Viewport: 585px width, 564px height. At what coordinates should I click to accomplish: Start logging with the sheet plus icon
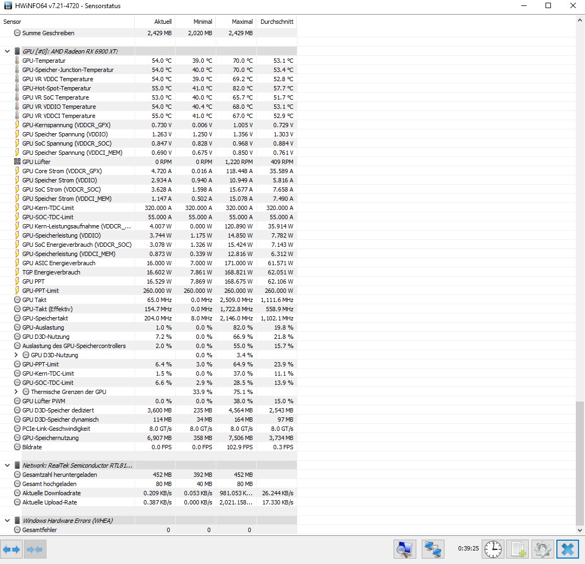click(x=518, y=549)
